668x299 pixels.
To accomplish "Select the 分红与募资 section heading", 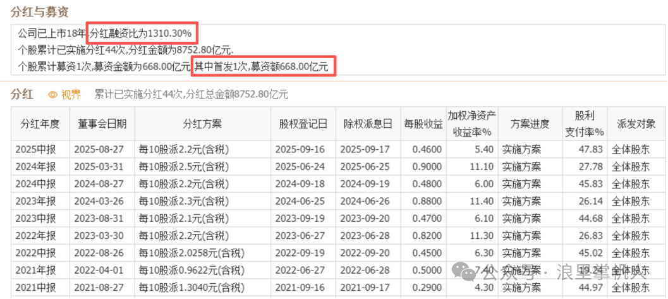I will pos(39,12).
